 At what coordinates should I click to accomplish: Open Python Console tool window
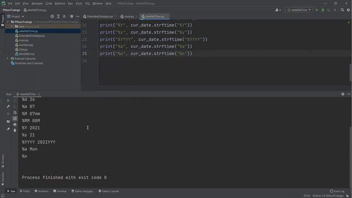[109, 191]
